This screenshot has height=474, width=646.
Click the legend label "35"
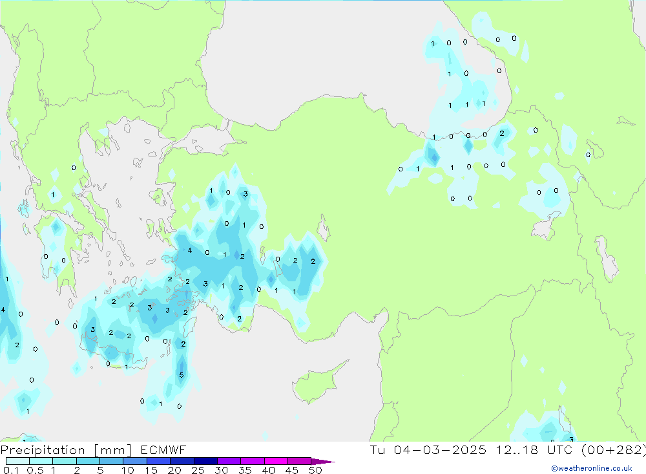pyautogui.click(x=245, y=470)
